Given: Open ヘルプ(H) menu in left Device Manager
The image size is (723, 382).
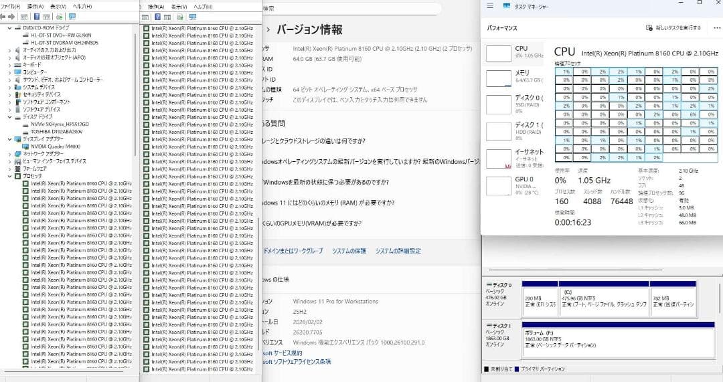Looking at the screenshot, I should click(82, 7).
